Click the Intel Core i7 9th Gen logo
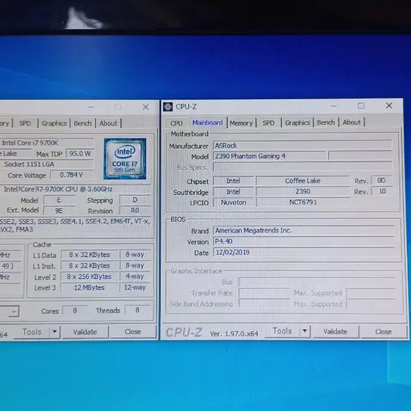Image resolution: width=411 pixels, height=411 pixels. coord(125,159)
